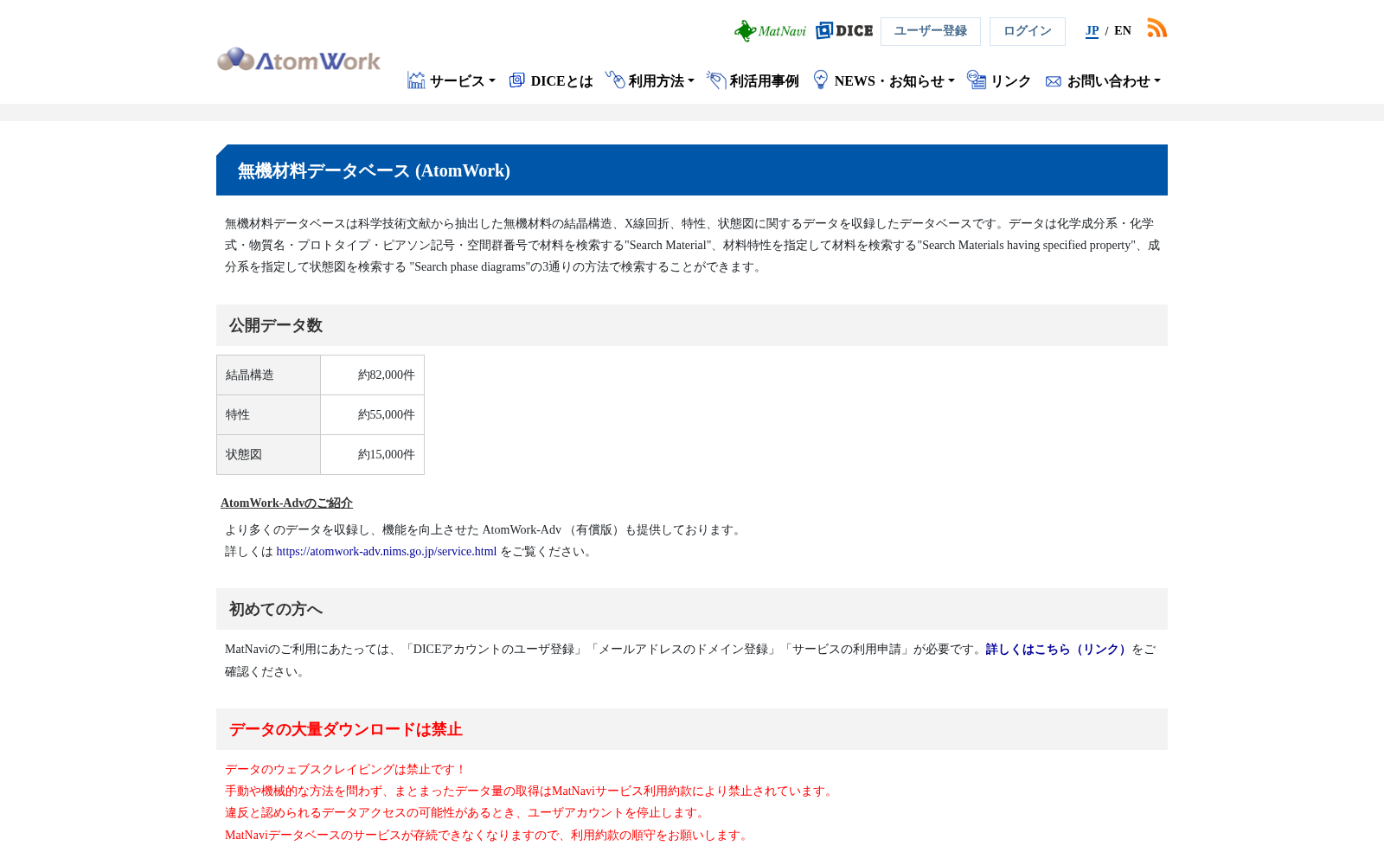
Task: Click the mouse icon beside 利用方法
Action: point(615,80)
